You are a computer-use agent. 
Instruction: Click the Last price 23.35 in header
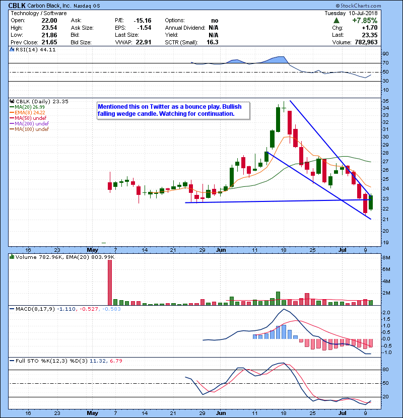[369, 35]
